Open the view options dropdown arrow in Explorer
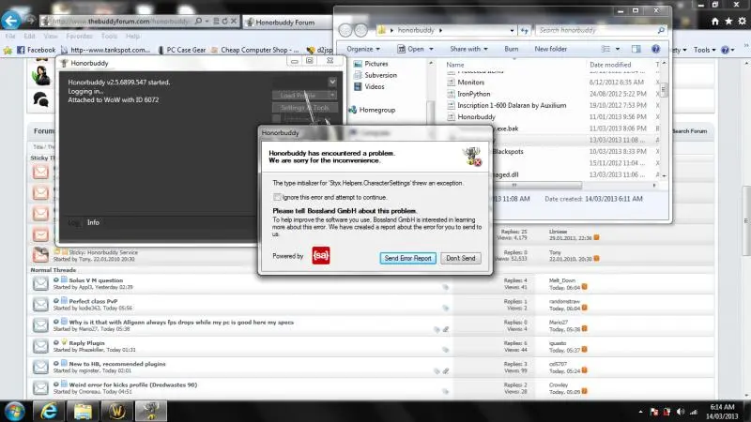 pyautogui.click(x=618, y=49)
